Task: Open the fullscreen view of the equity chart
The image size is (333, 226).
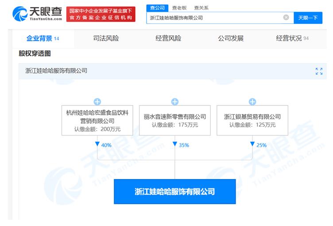Action: [319, 71]
